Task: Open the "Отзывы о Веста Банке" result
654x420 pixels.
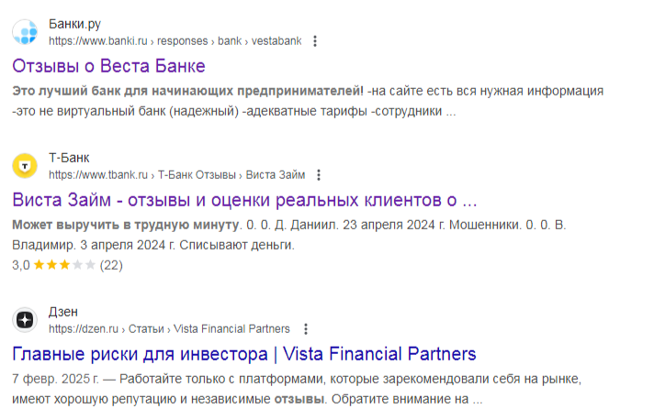Action: pos(108,66)
